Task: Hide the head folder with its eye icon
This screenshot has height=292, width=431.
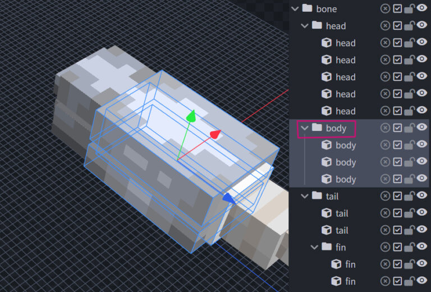Action: point(422,25)
